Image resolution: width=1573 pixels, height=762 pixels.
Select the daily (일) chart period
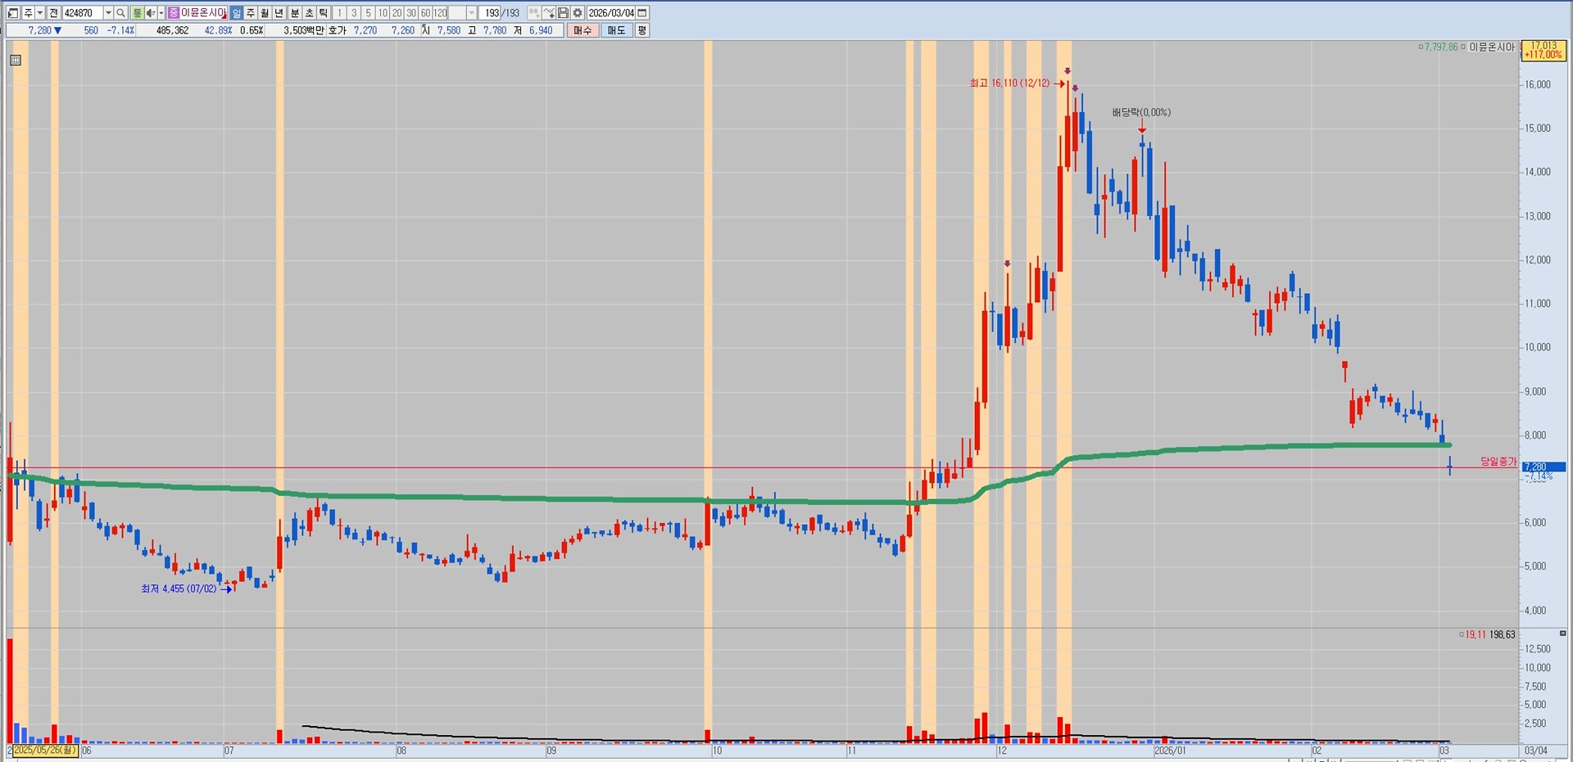click(237, 13)
